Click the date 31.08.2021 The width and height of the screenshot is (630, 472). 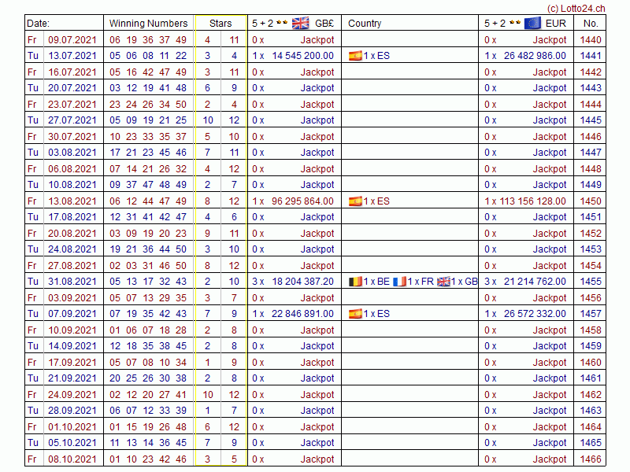[x=72, y=282]
